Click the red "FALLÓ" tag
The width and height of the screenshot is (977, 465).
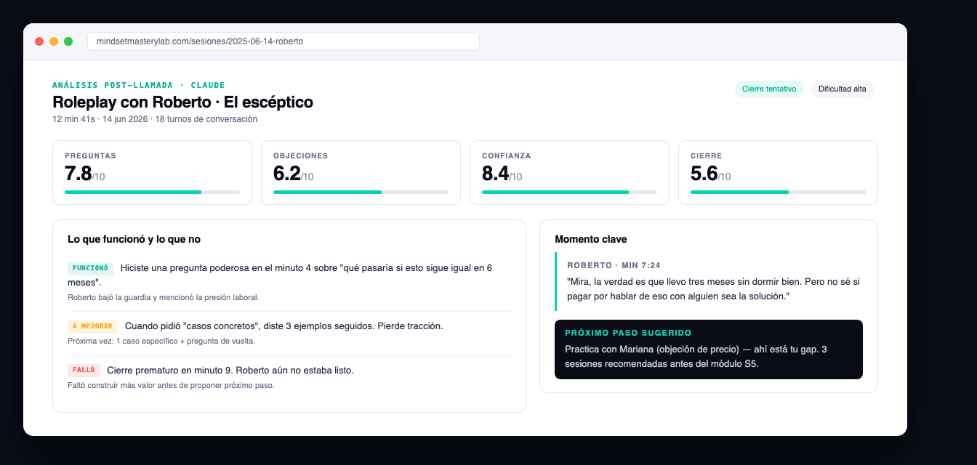coord(84,370)
